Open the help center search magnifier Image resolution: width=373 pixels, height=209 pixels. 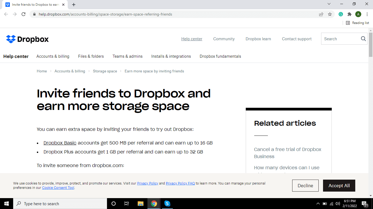363,39
